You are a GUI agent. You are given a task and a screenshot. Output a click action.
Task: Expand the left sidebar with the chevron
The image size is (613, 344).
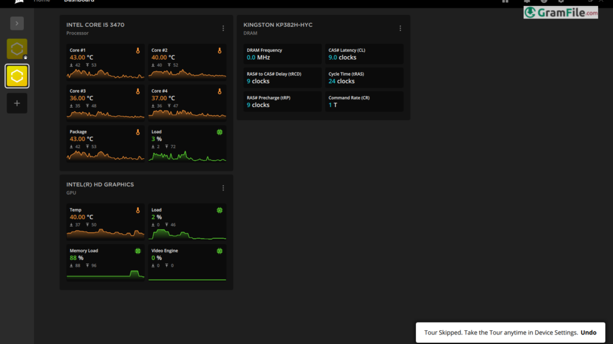[x=17, y=23]
